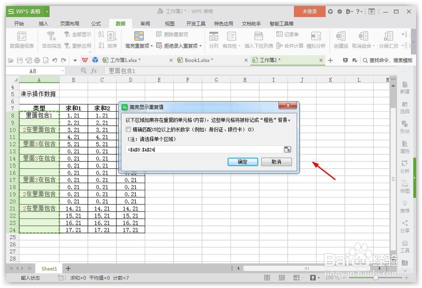Add new document tab with plus button
The width and height of the screenshot is (422, 288).
[330, 60]
